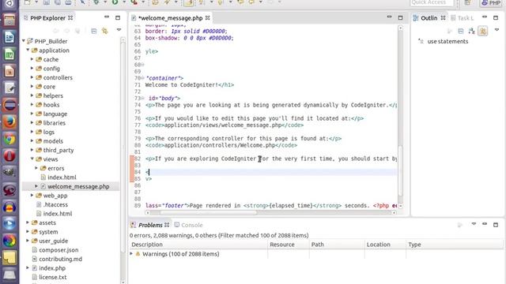The image size is (506, 284).
Task: Expand the cache folder
Action: pyautogui.click(x=32, y=59)
